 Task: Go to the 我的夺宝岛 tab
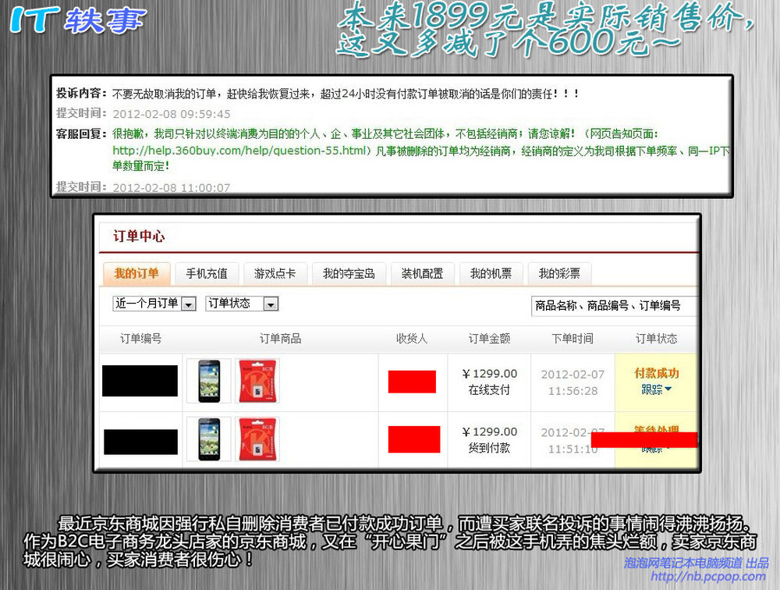[x=349, y=273]
